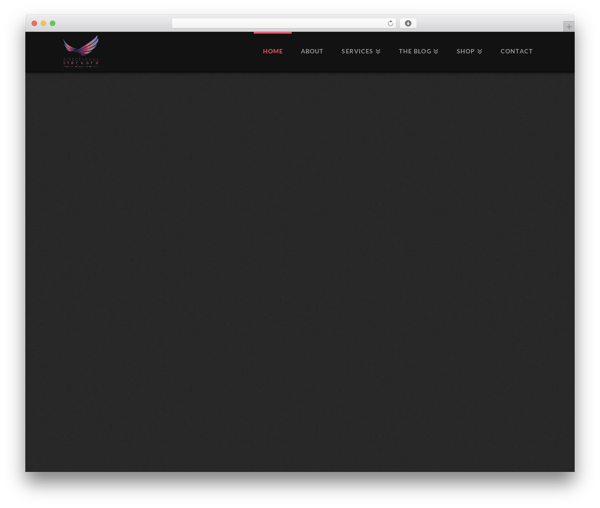Minimize the window using the yellow button

click(x=44, y=23)
